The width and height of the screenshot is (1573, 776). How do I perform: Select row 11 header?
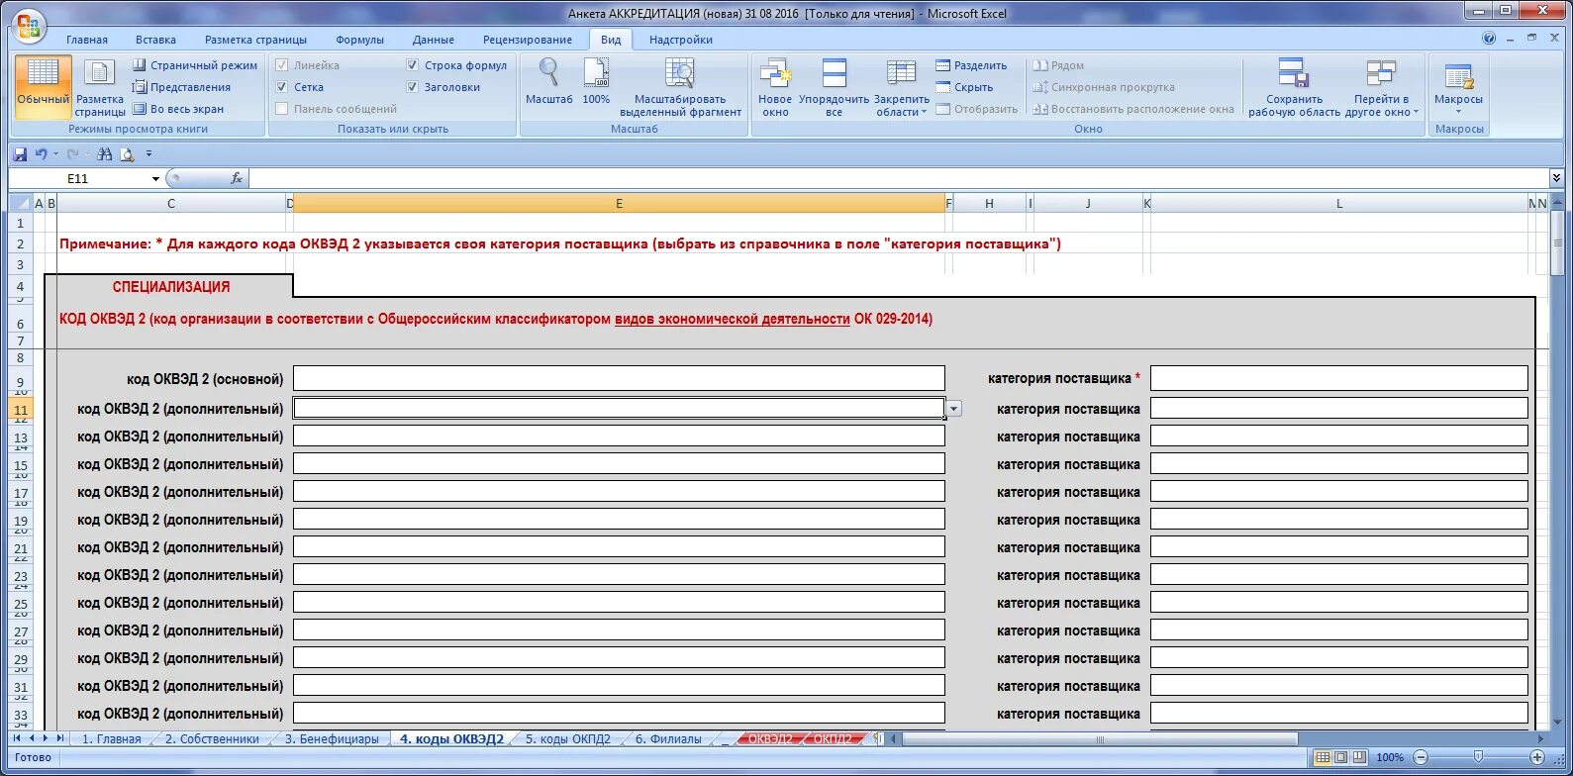pos(21,409)
